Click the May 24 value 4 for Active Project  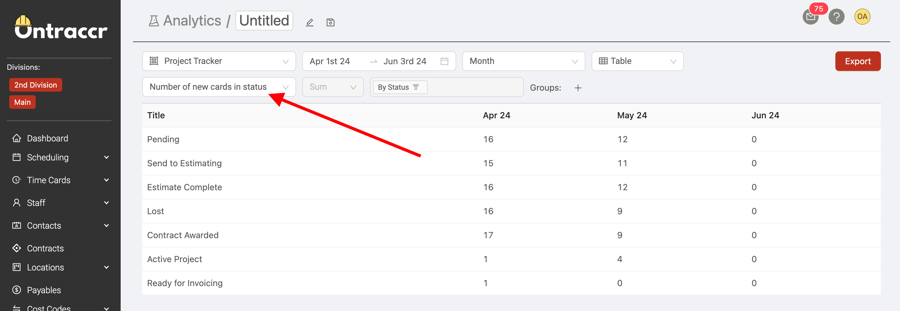click(620, 259)
